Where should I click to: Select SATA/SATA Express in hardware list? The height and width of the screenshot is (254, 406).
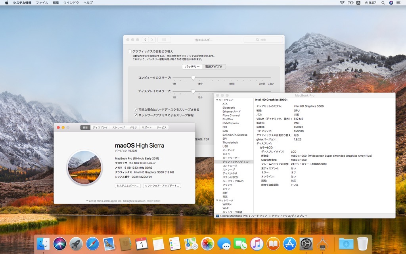235,135
